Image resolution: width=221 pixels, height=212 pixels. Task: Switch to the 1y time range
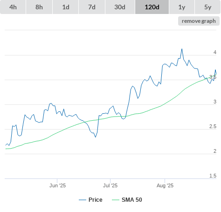click(x=182, y=7)
